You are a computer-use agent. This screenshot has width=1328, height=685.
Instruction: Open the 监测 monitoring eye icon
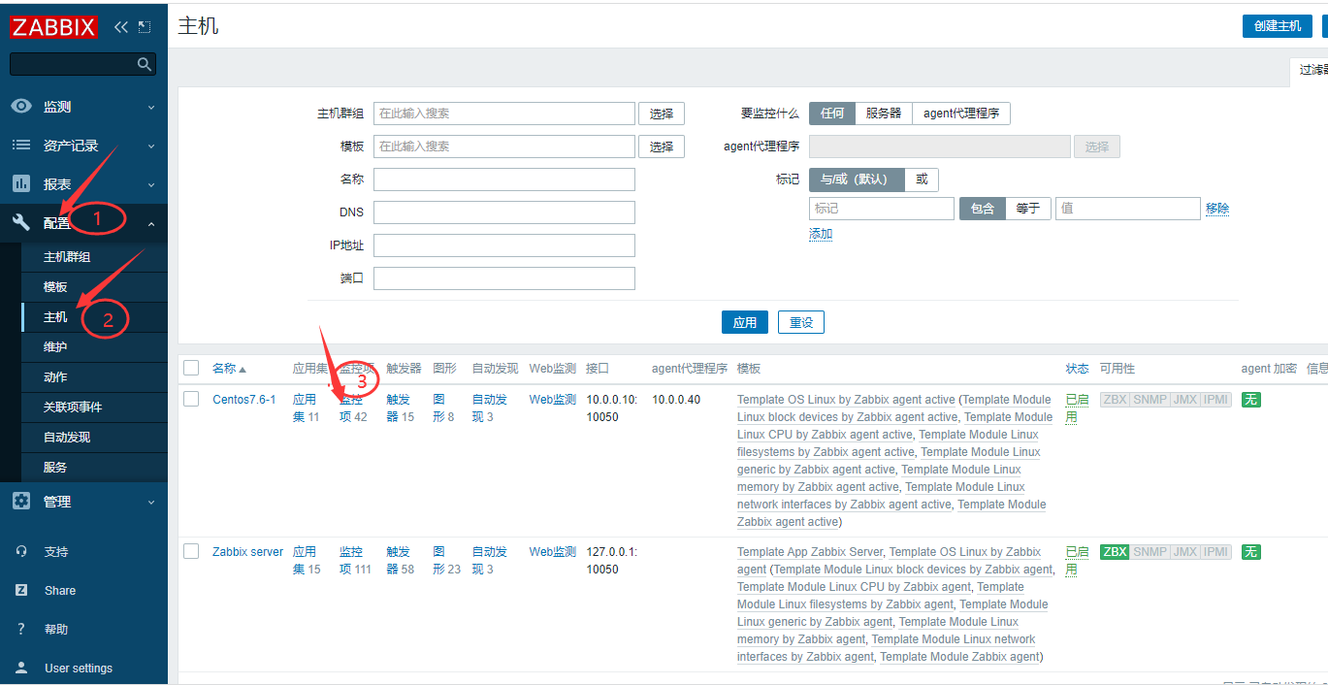click(21, 107)
